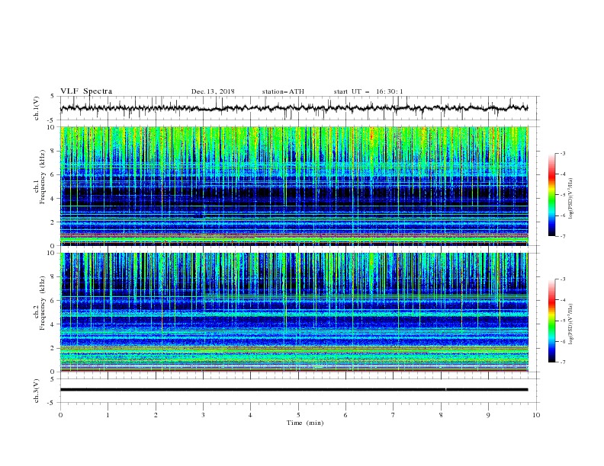The image size is (604, 466).
Task: Select the log(PSD) label beside ch.1 color bar
Action: click(x=571, y=199)
